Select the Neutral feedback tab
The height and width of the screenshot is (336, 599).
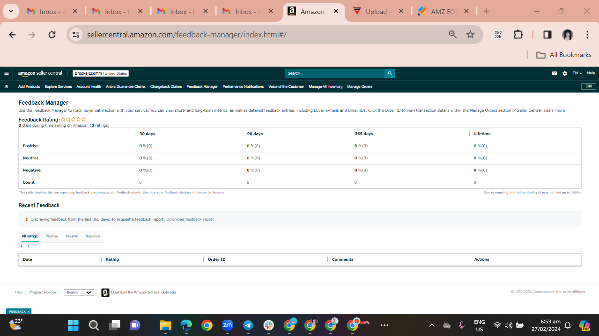point(72,236)
